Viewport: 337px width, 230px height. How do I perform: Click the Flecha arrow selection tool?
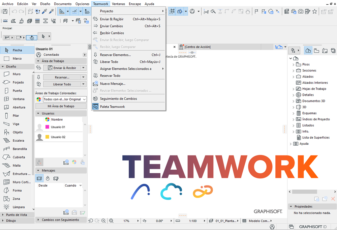pos(17,50)
